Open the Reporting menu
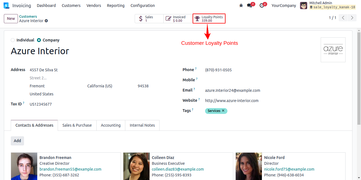The width and height of the screenshot is (361, 180). click(116, 6)
